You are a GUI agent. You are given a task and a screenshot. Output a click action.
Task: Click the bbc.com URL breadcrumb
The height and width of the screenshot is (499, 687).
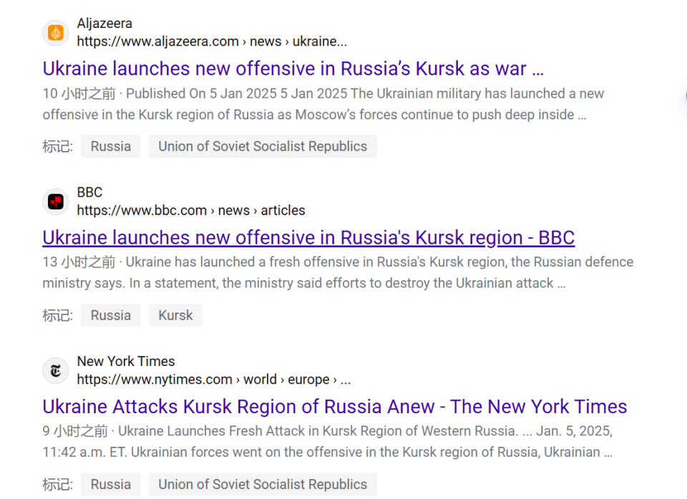[x=191, y=211]
